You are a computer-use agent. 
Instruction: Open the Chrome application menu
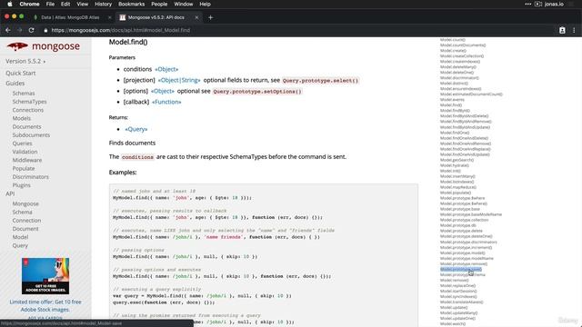(x=29, y=4)
